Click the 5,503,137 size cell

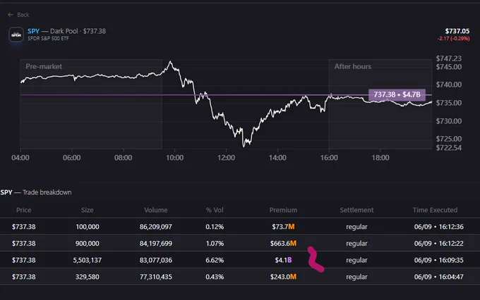point(88,261)
